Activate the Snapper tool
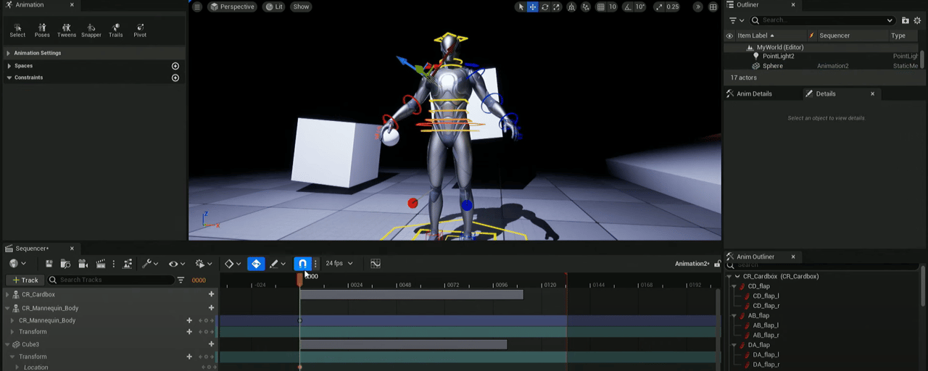Viewport: 928px width, 371px height. [x=91, y=30]
